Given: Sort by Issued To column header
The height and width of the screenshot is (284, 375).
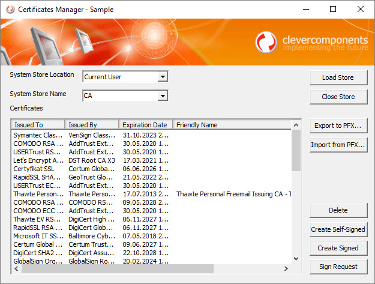Looking at the screenshot, I should (38, 125).
